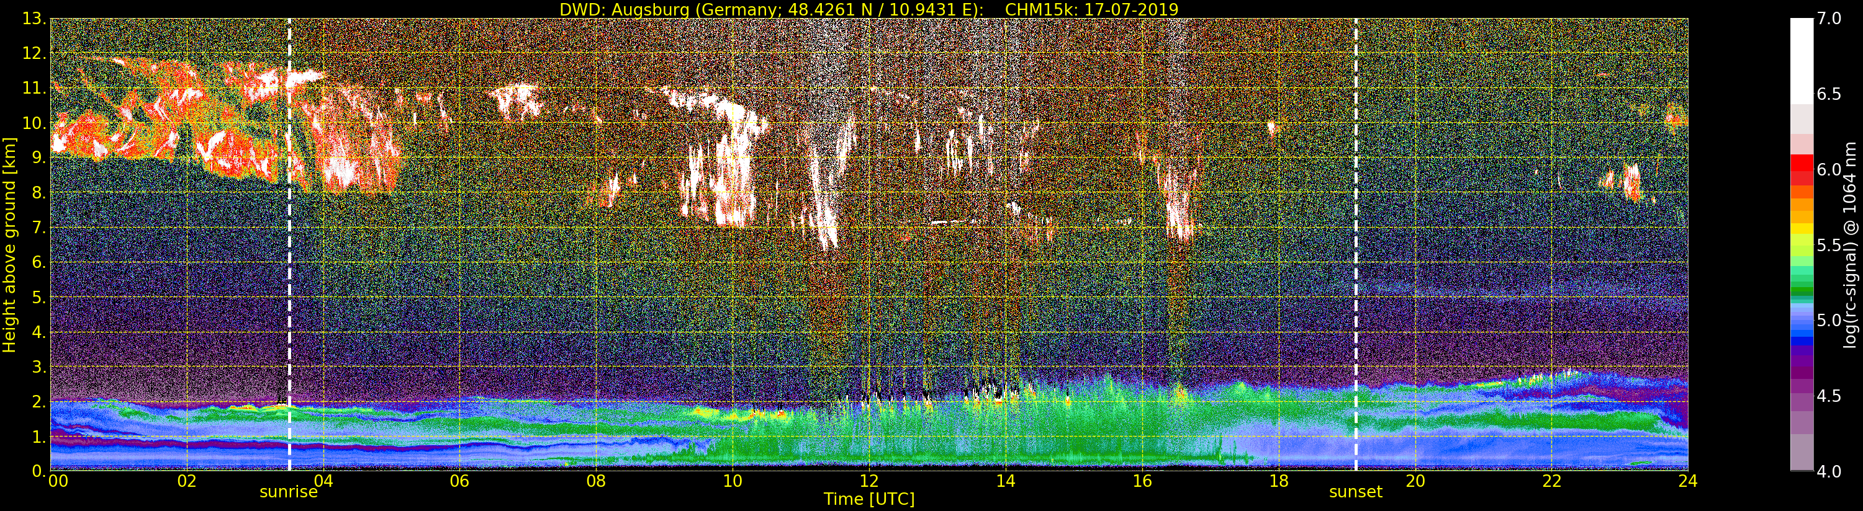This screenshot has height=511, width=1863.
Task: Click the colorbar value '5.0'
Action: (1829, 320)
